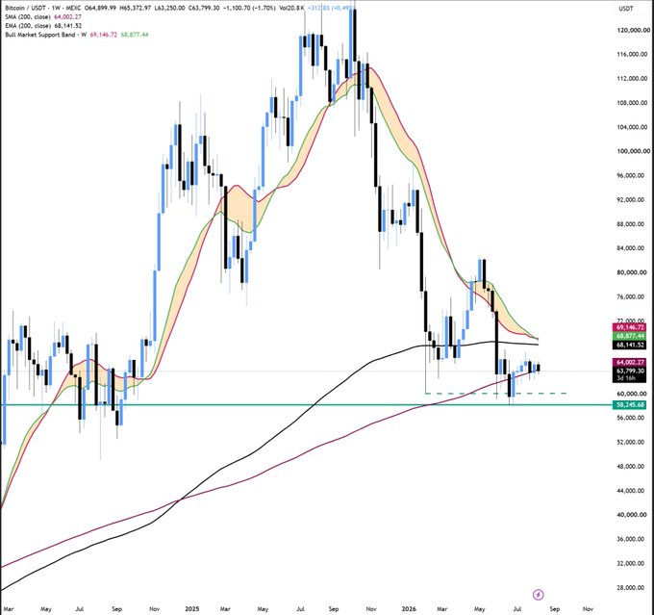Select the SMA (200, close) indicator legend

pyautogui.click(x=28, y=16)
